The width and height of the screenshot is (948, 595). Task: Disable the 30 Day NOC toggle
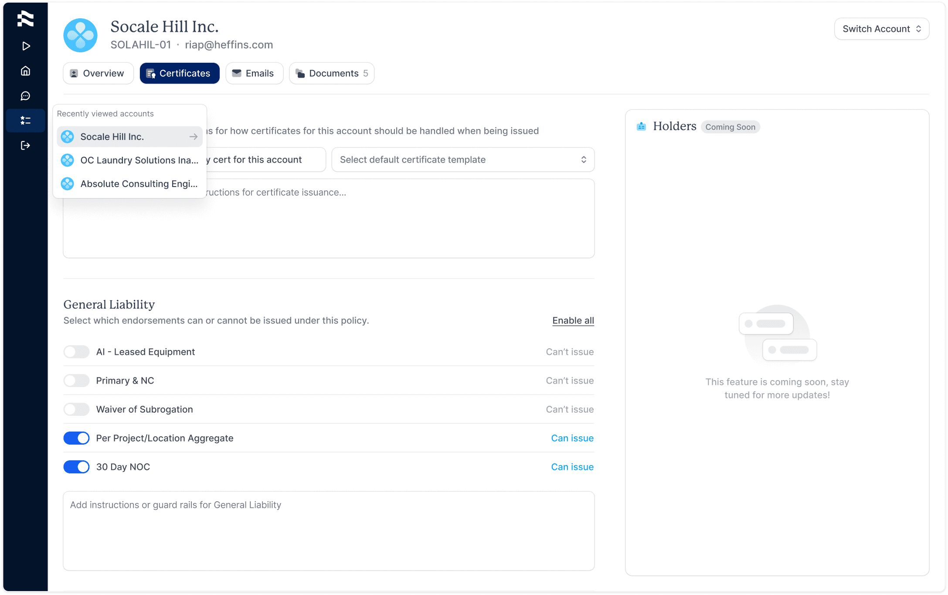click(x=77, y=467)
